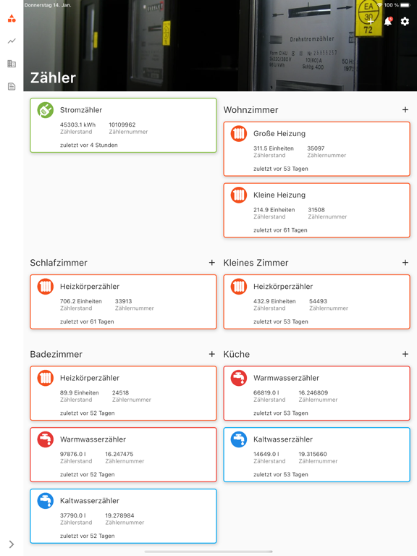Open settings gear in header
This screenshot has height=556, width=417.
tap(405, 22)
